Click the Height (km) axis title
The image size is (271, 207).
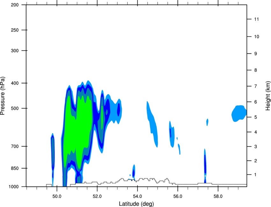[268, 96]
